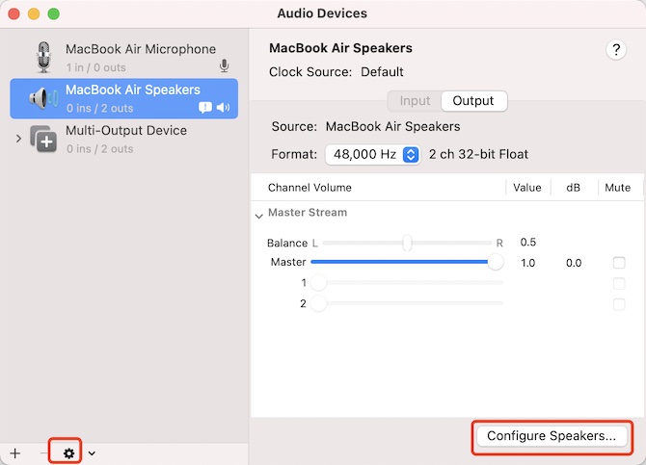Mute the Master channel checkbox

[619, 263]
